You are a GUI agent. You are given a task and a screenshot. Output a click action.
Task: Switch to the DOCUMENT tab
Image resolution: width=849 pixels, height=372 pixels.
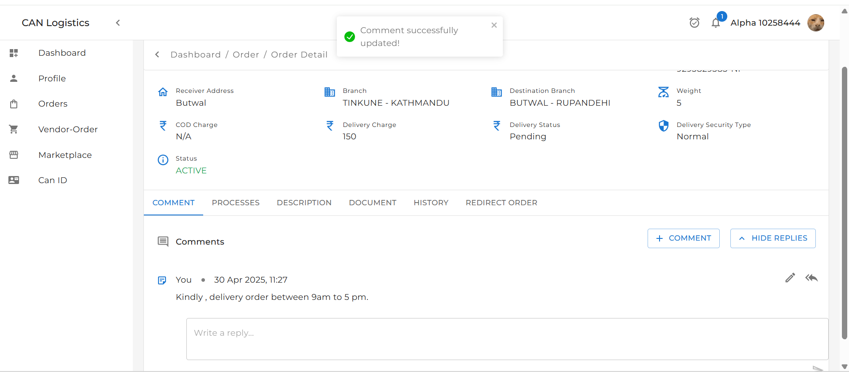click(373, 203)
